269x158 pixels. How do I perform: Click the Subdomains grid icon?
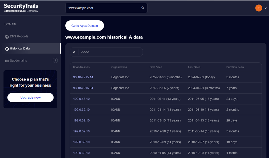click(x=7, y=61)
